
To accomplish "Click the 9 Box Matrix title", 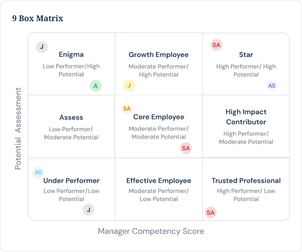I will [38, 18].
